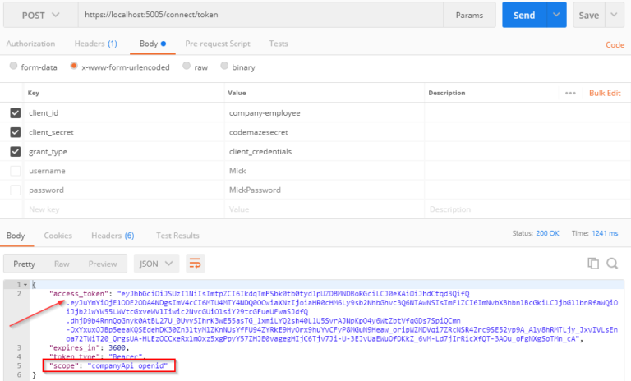
Task: Uncheck the client_id parameter checkbox
Action: click(x=15, y=113)
